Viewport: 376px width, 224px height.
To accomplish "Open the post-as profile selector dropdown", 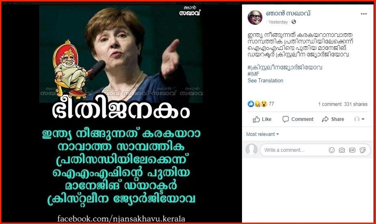I will (x=359, y=119).
